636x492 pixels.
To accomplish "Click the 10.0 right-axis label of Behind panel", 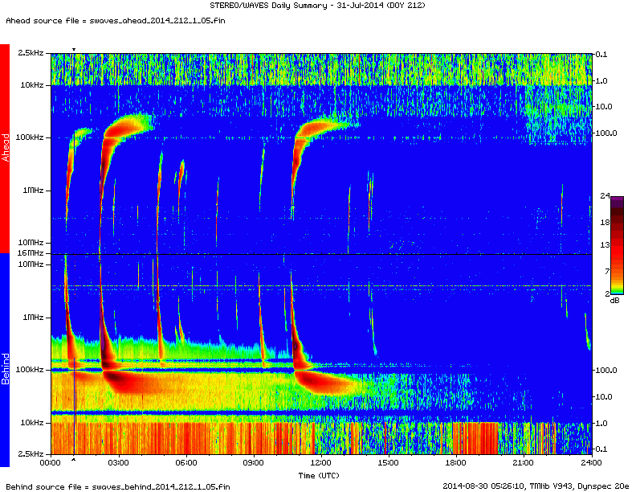I will coord(603,396).
